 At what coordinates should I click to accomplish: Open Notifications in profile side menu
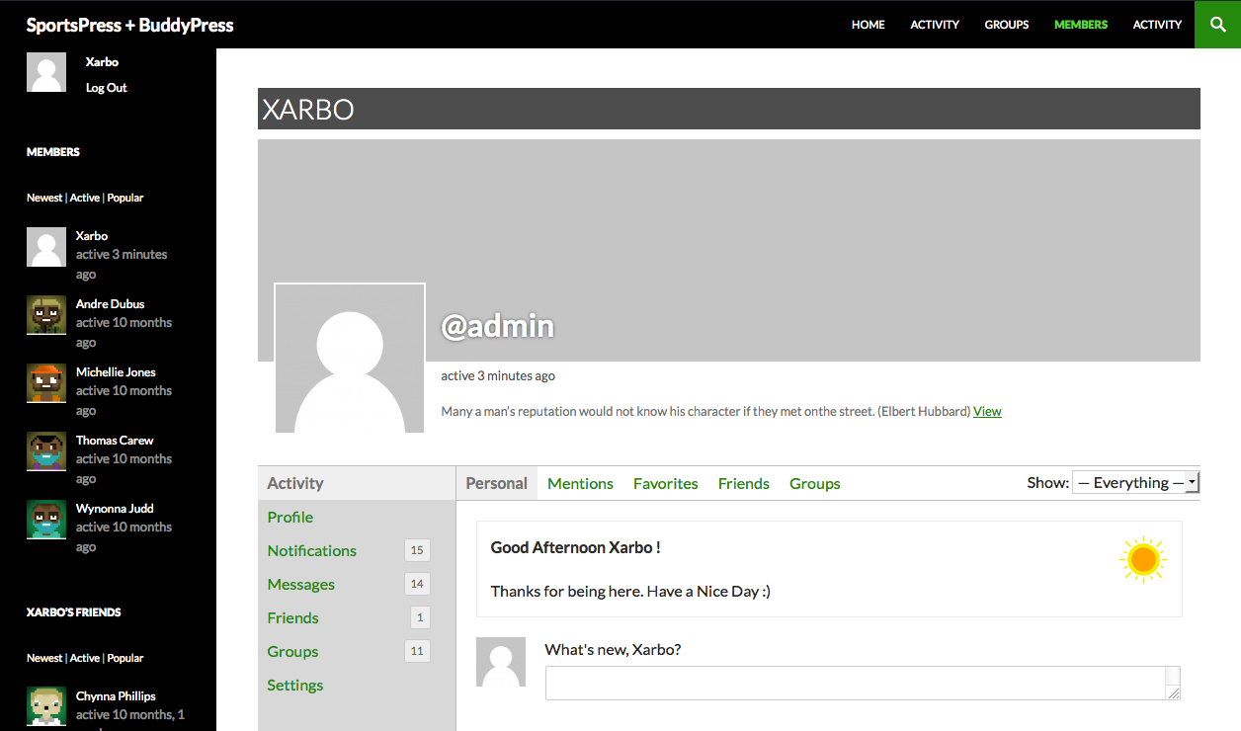pos(311,550)
